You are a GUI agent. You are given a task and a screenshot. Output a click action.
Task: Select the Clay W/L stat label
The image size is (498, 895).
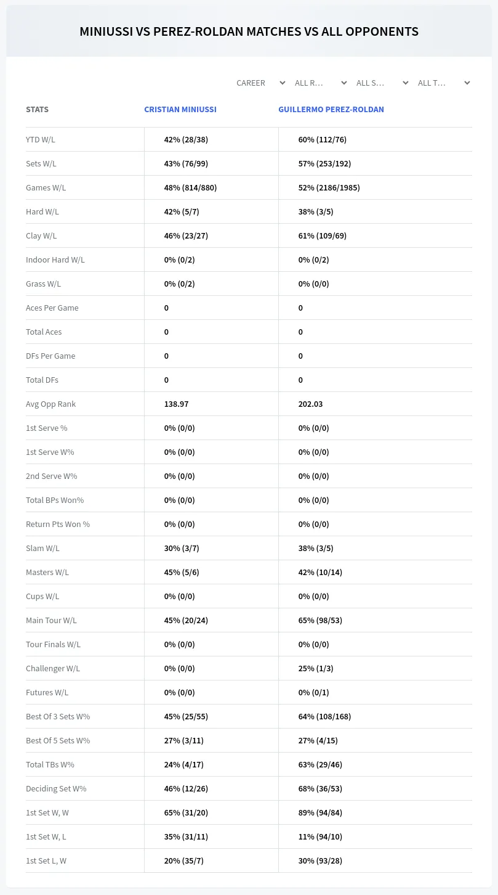pyautogui.click(x=41, y=235)
